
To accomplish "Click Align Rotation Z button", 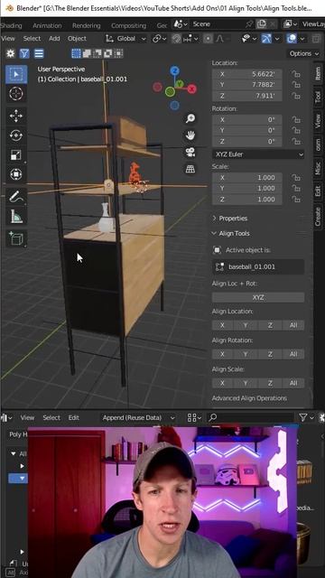I will coord(270,354).
